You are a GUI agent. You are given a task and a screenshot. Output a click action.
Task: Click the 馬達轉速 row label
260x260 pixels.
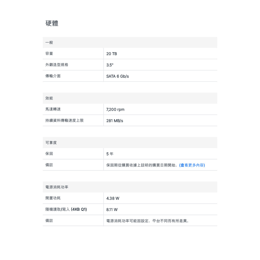(53, 109)
